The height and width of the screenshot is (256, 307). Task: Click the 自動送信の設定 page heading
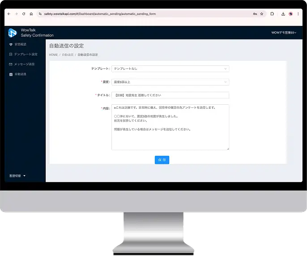(66, 46)
